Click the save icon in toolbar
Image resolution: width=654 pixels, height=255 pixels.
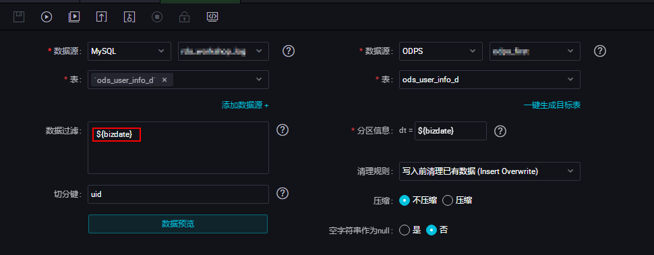coord(19,17)
